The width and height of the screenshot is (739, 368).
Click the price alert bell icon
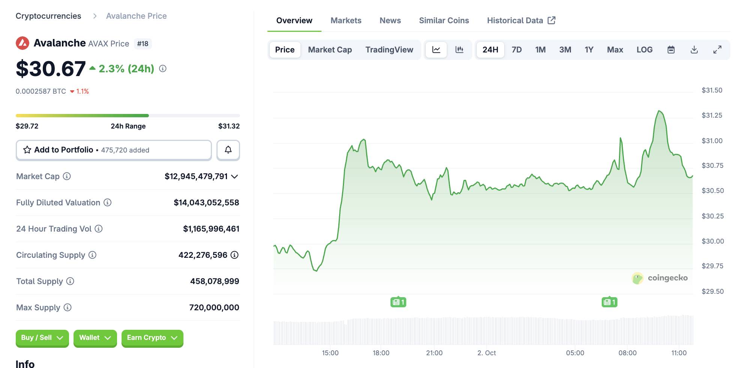click(228, 150)
